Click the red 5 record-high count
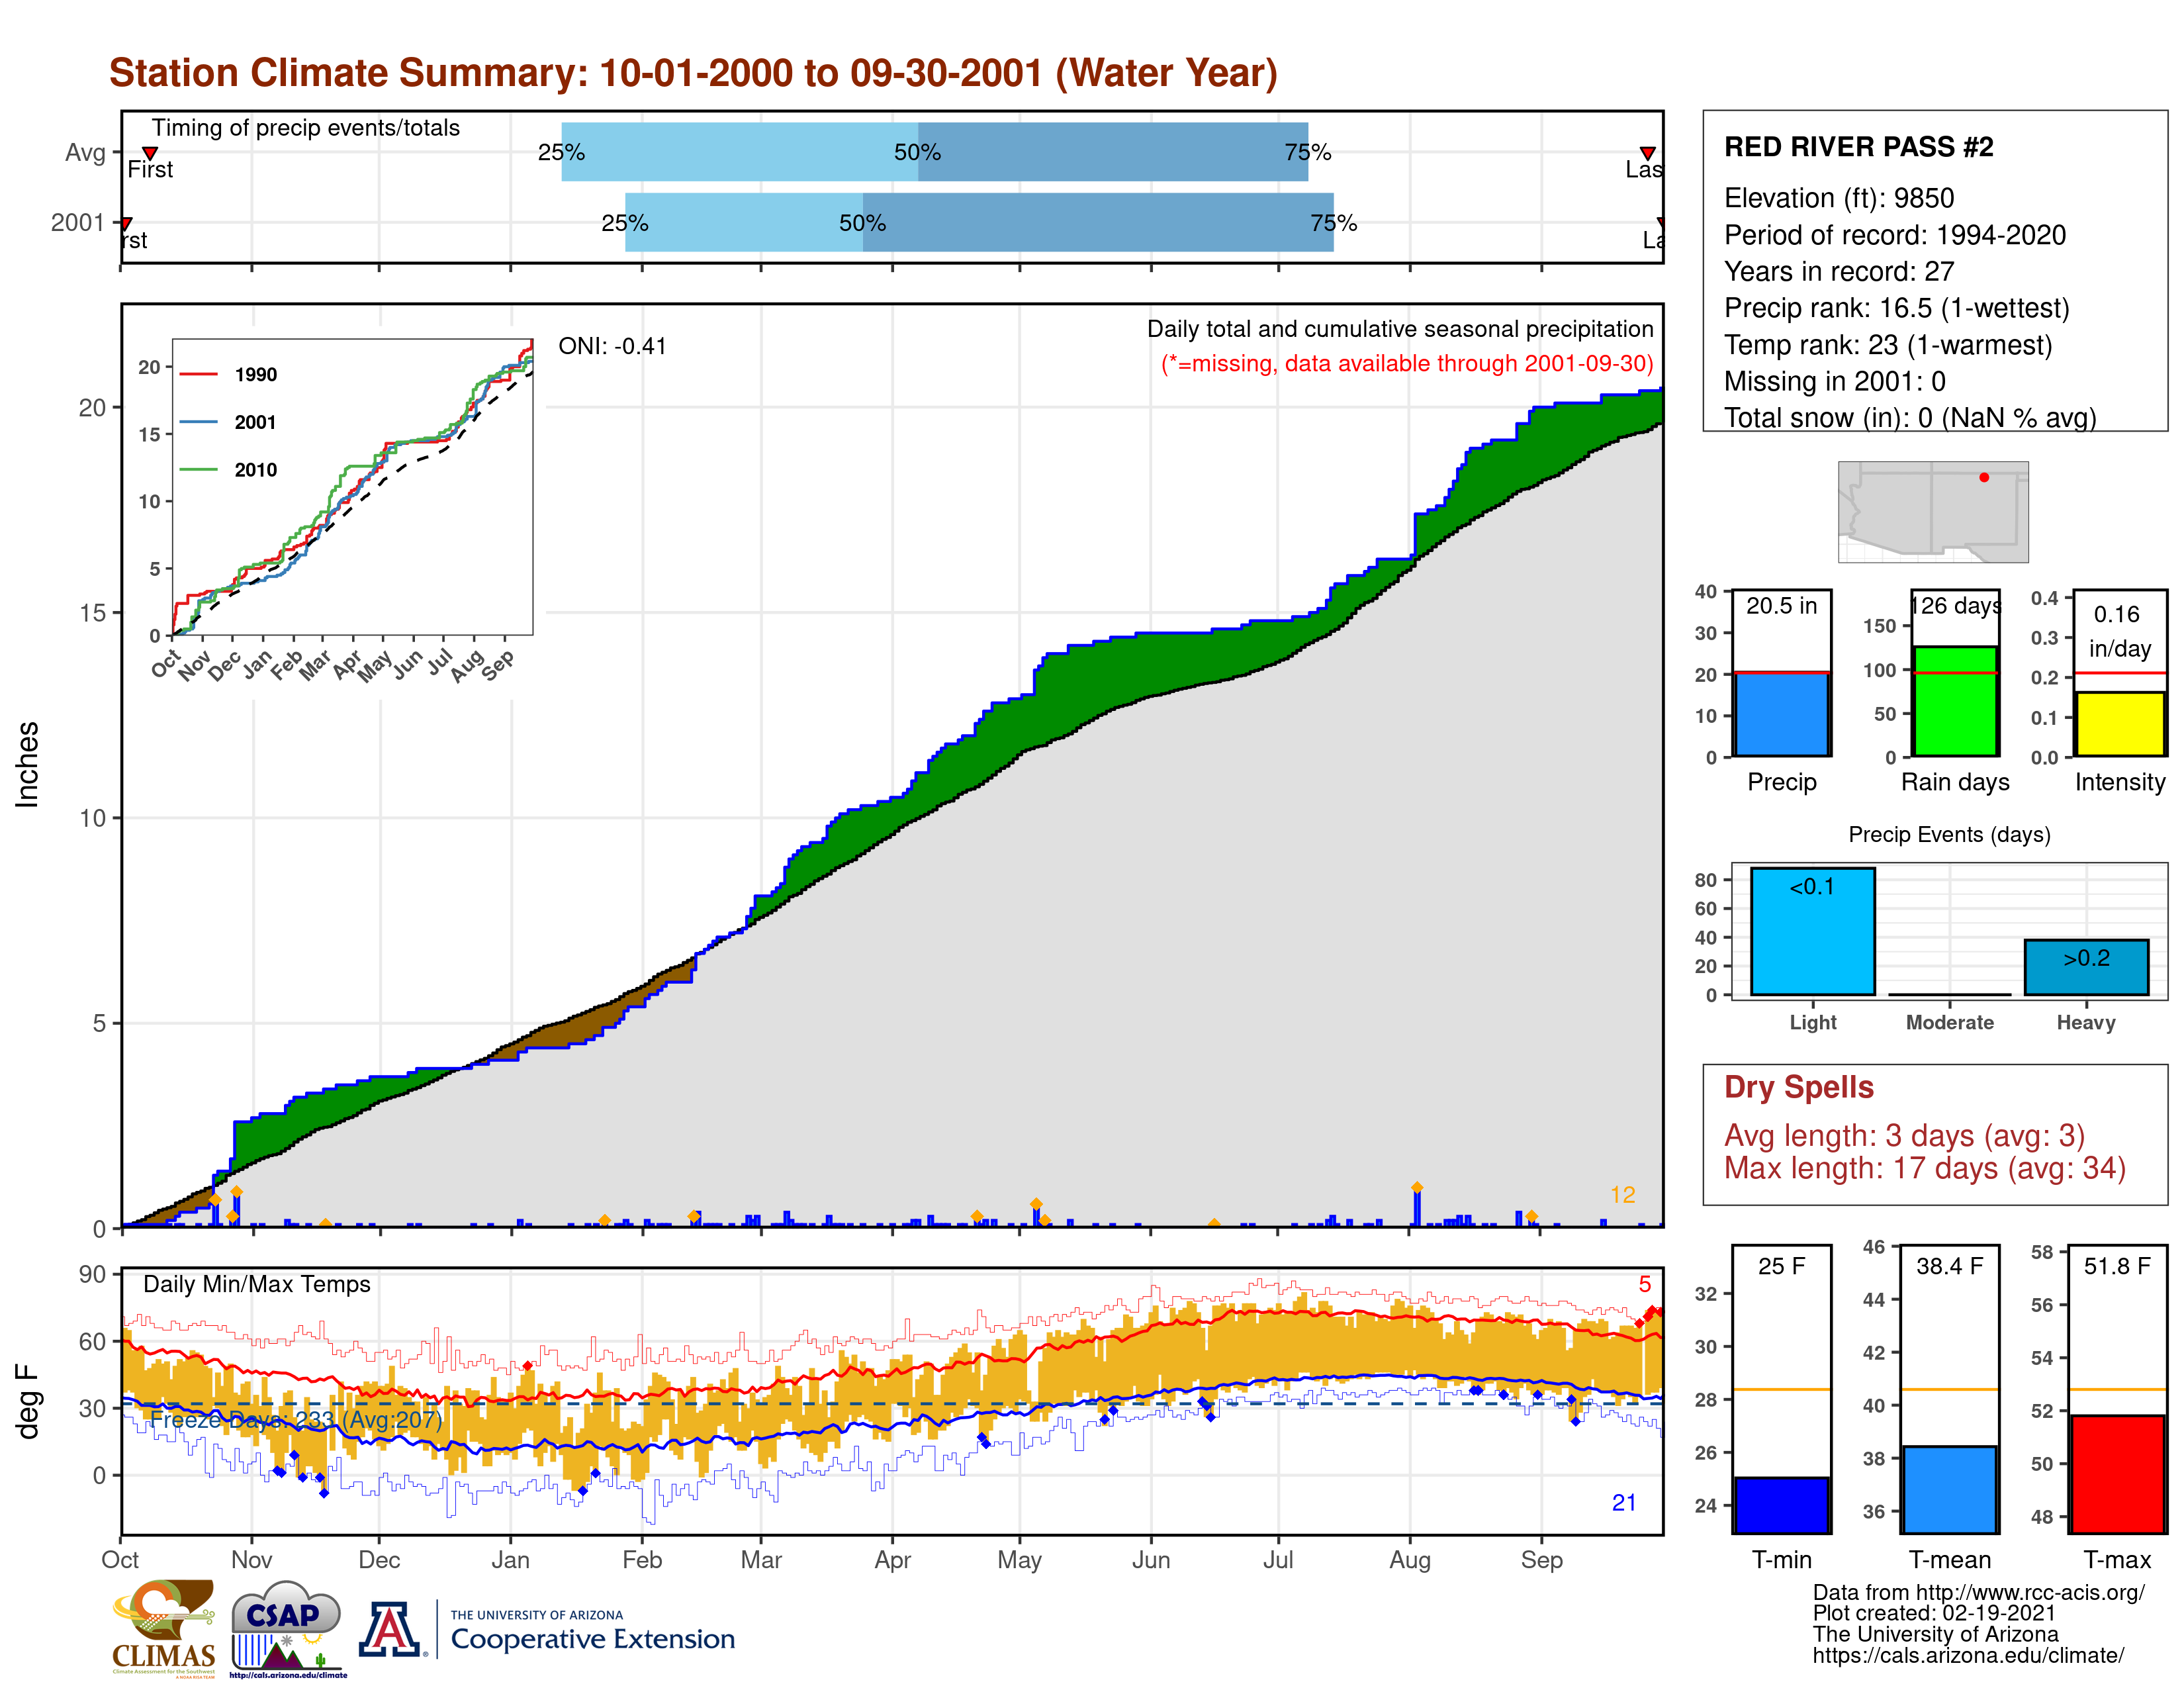Image resolution: width=2184 pixels, height=1688 pixels. coord(1644,1284)
